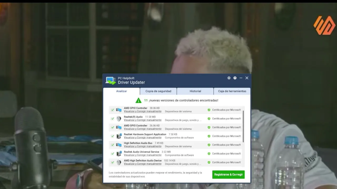Click Certificados por Microsoft for High Definition Audio Bus

(x=226, y=145)
